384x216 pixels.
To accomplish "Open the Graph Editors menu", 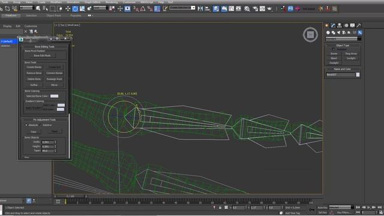I will click(92, 2).
